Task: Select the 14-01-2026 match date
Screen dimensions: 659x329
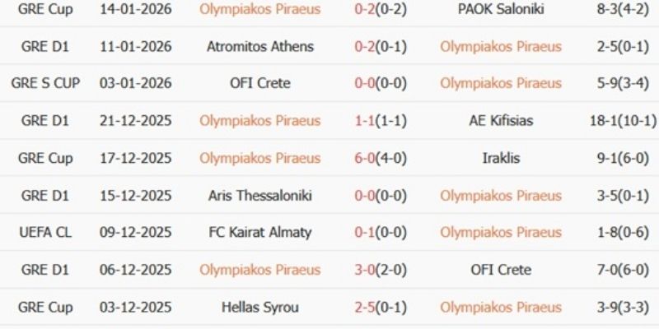Action: [132, 9]
